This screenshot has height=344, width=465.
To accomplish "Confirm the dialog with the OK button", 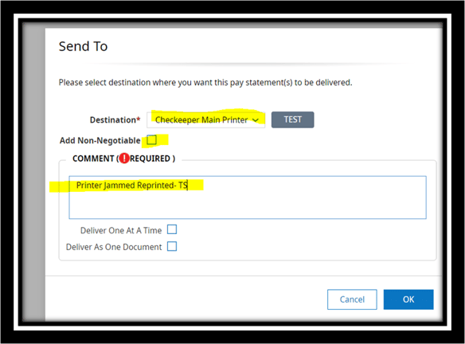I will (408, 299).
